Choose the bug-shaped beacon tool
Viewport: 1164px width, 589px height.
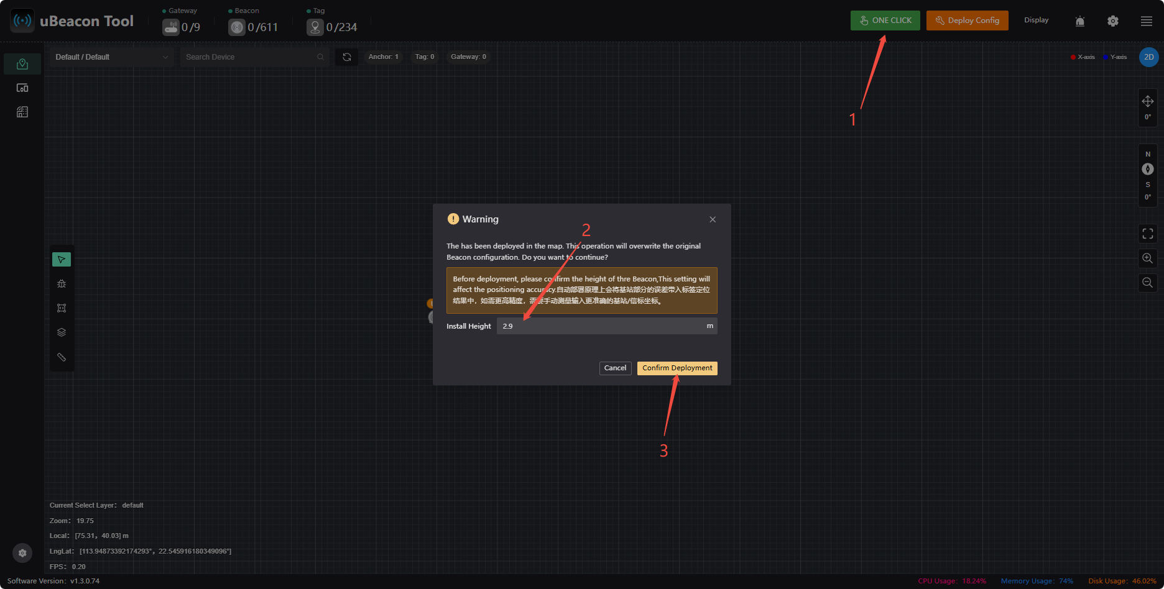pyautogui.click(x=62, y=284)
